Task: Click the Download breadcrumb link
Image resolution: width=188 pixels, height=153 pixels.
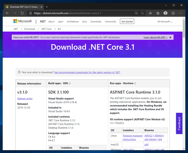Action: click(30, 29)
